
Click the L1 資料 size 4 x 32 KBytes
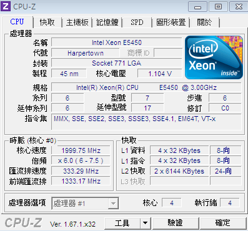(179, 150)
